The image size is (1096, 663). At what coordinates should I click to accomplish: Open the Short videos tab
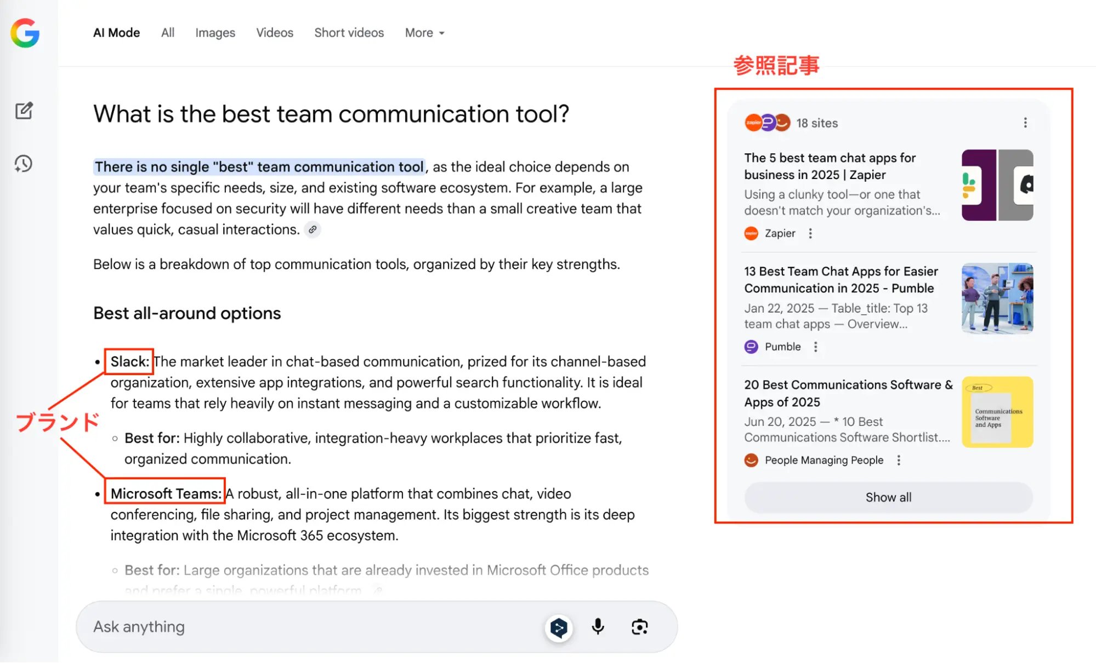tap(349, 33)
